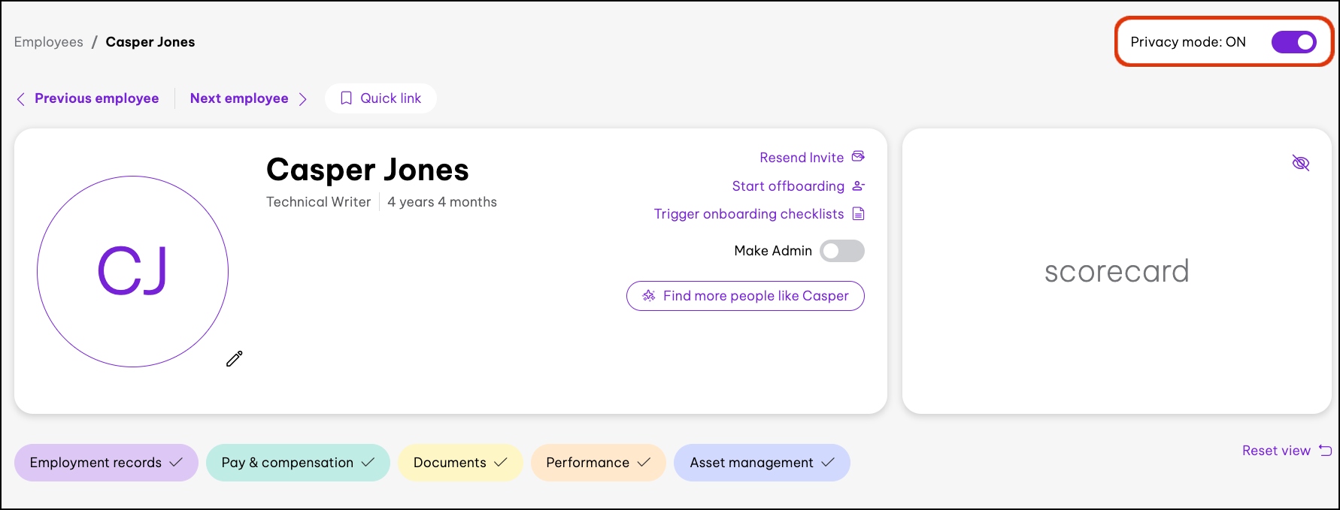This screenshot has height=510, width=1340.
Task: Click the pencil edit icon beside avatar
Action: click(x=235, y=359)
